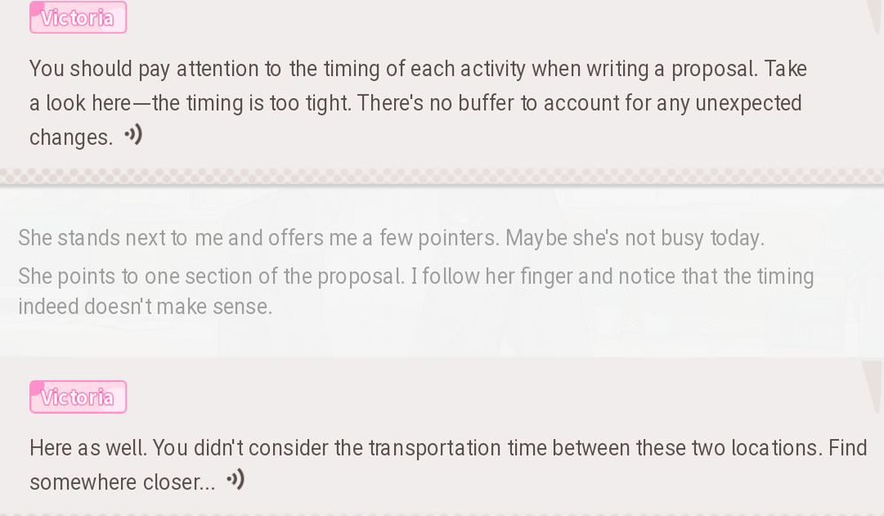Replay Victoria's voice line after "changes."

(x=133, y=135)
